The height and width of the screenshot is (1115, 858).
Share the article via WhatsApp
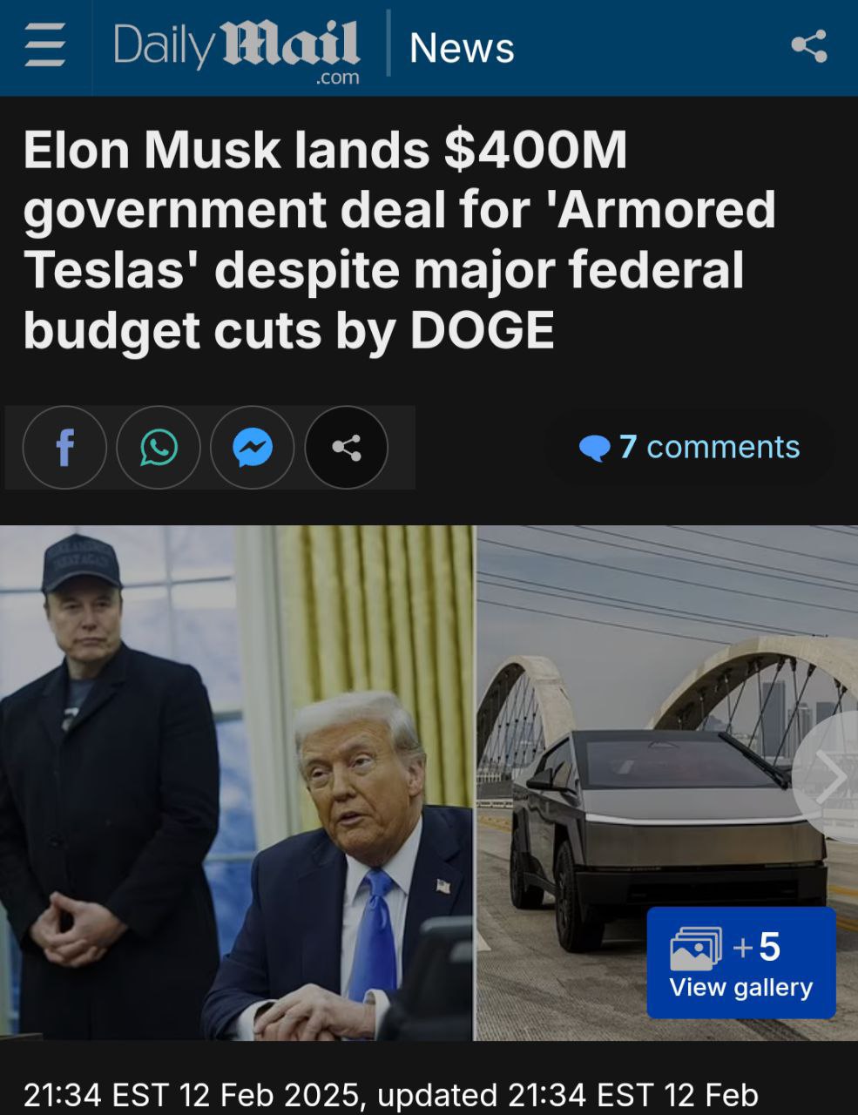(159, 448)
